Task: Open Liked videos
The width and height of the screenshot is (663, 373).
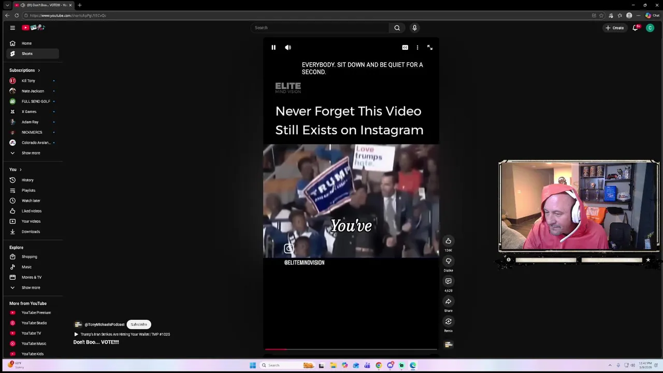Action: click(33, 211)
